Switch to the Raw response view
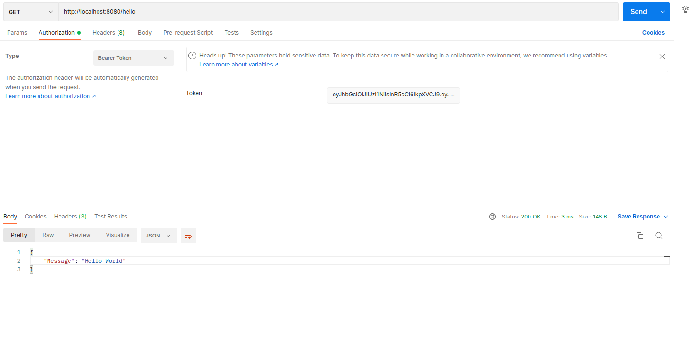This screenshot has width=697, height=351. (48, 235)
